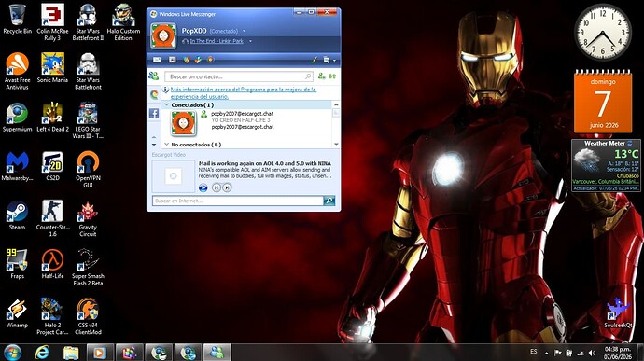
Task: Click the second Messenger toolbar icon beside mail
Action: tap(173, 60)
